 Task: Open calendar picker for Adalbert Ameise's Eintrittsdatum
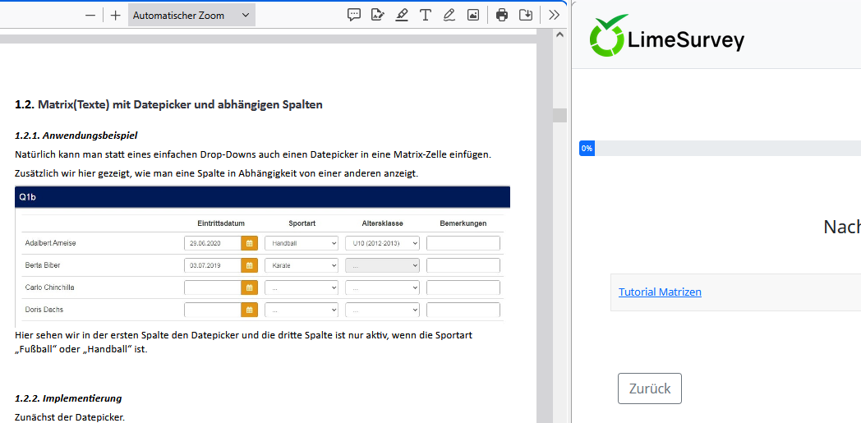[249, 243]
